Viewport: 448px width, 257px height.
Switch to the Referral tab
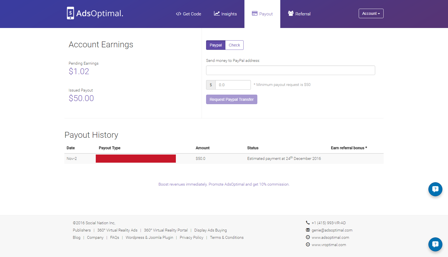[299, 14]
